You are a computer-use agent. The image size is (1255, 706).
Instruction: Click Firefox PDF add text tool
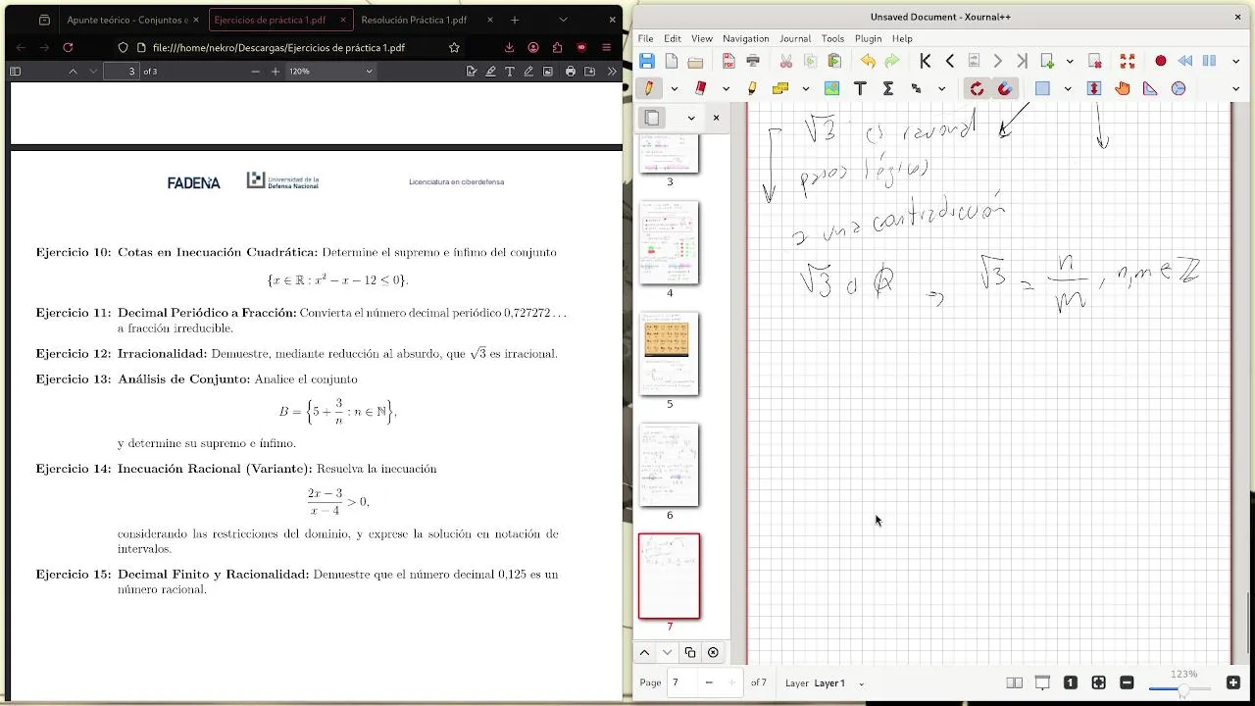510,71
